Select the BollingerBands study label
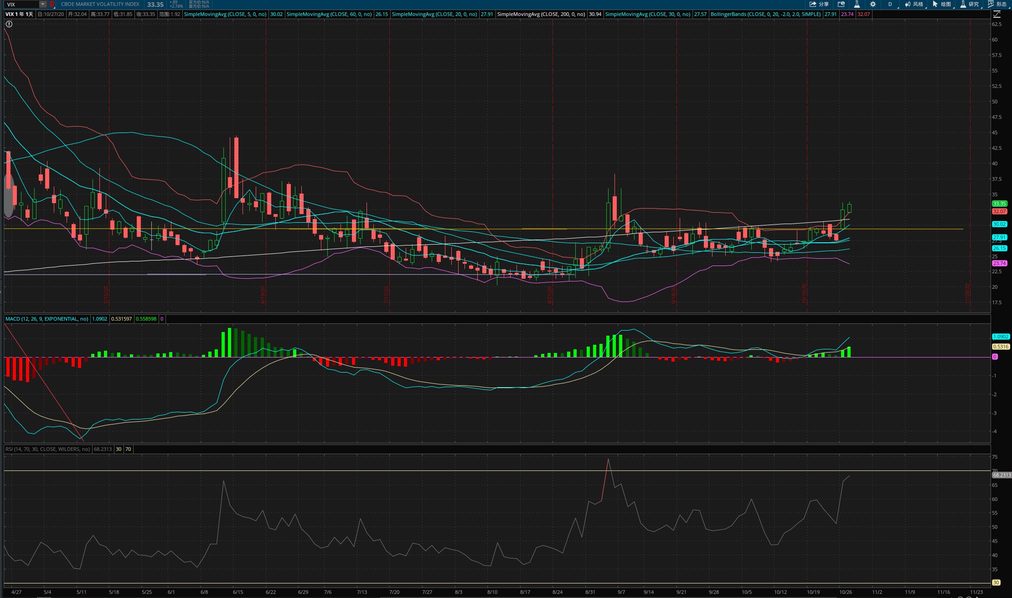Screen dimensions: 1012x598 click(766, 14)
